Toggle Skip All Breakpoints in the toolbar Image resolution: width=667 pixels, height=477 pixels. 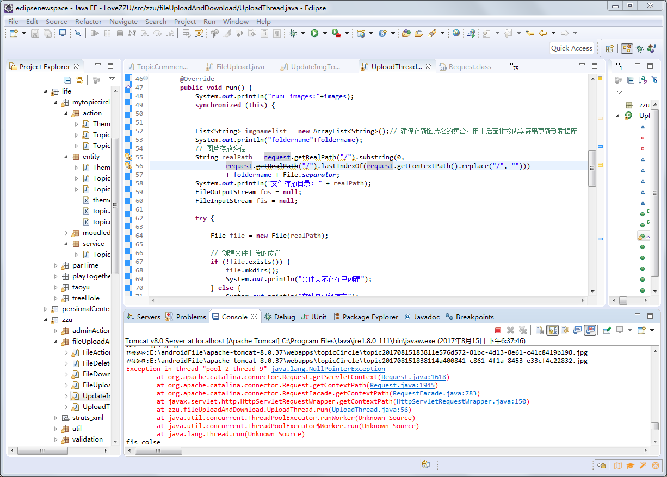[x=78, y=33]
